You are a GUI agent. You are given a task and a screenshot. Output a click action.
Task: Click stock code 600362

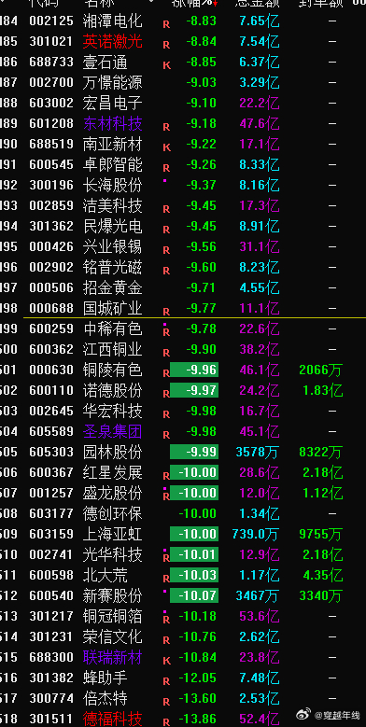51,349
